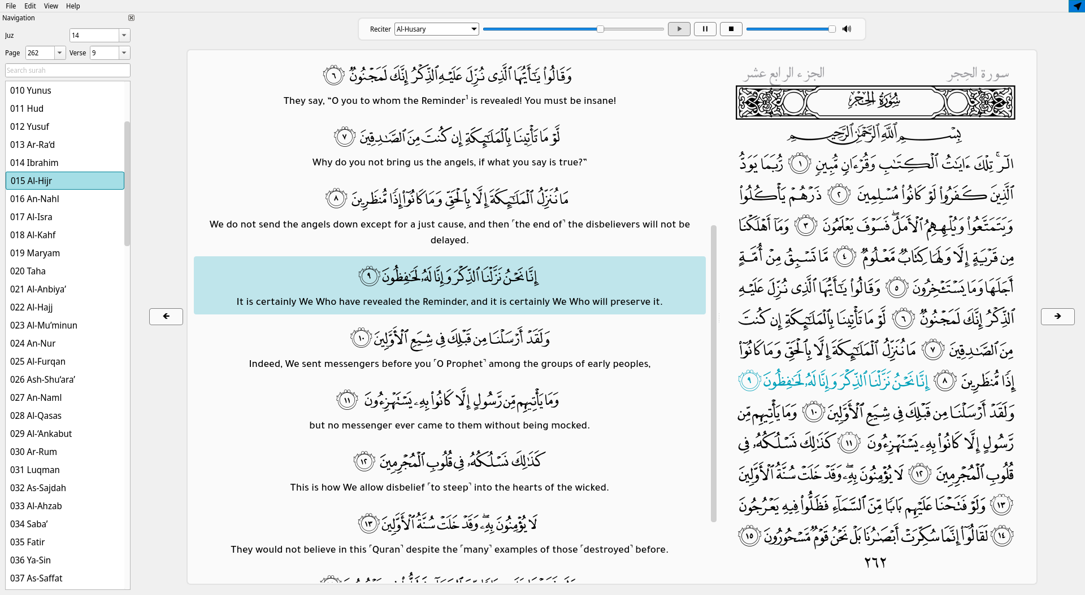This screenshot has height=595, width=1085.
Task: Stop the recitation playback
Action: [x=731, y=29]
